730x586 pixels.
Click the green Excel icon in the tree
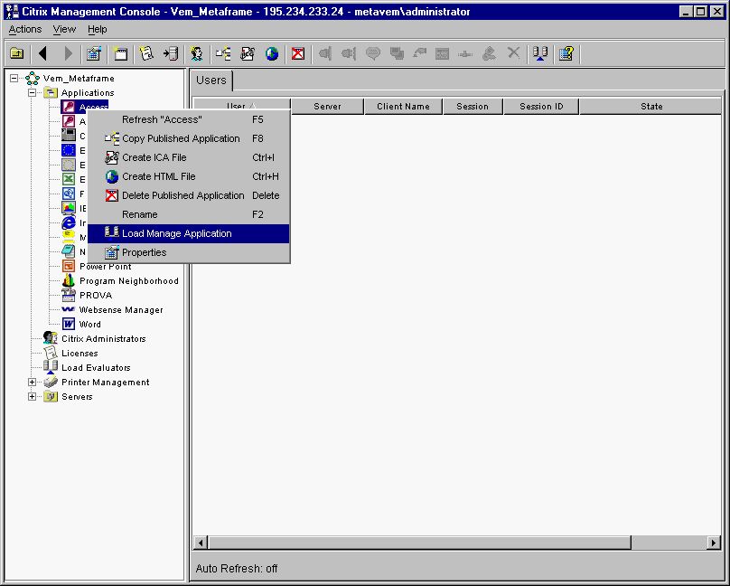tap(69, 179)
